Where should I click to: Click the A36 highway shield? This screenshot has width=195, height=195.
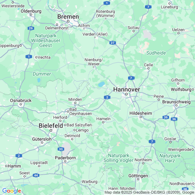coord(174,119)
